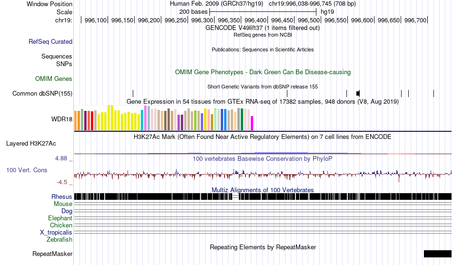This screenshot has height=265, width=452.
Task: Click the H3K27Ac Mark track title
Action: click(263, 137)
